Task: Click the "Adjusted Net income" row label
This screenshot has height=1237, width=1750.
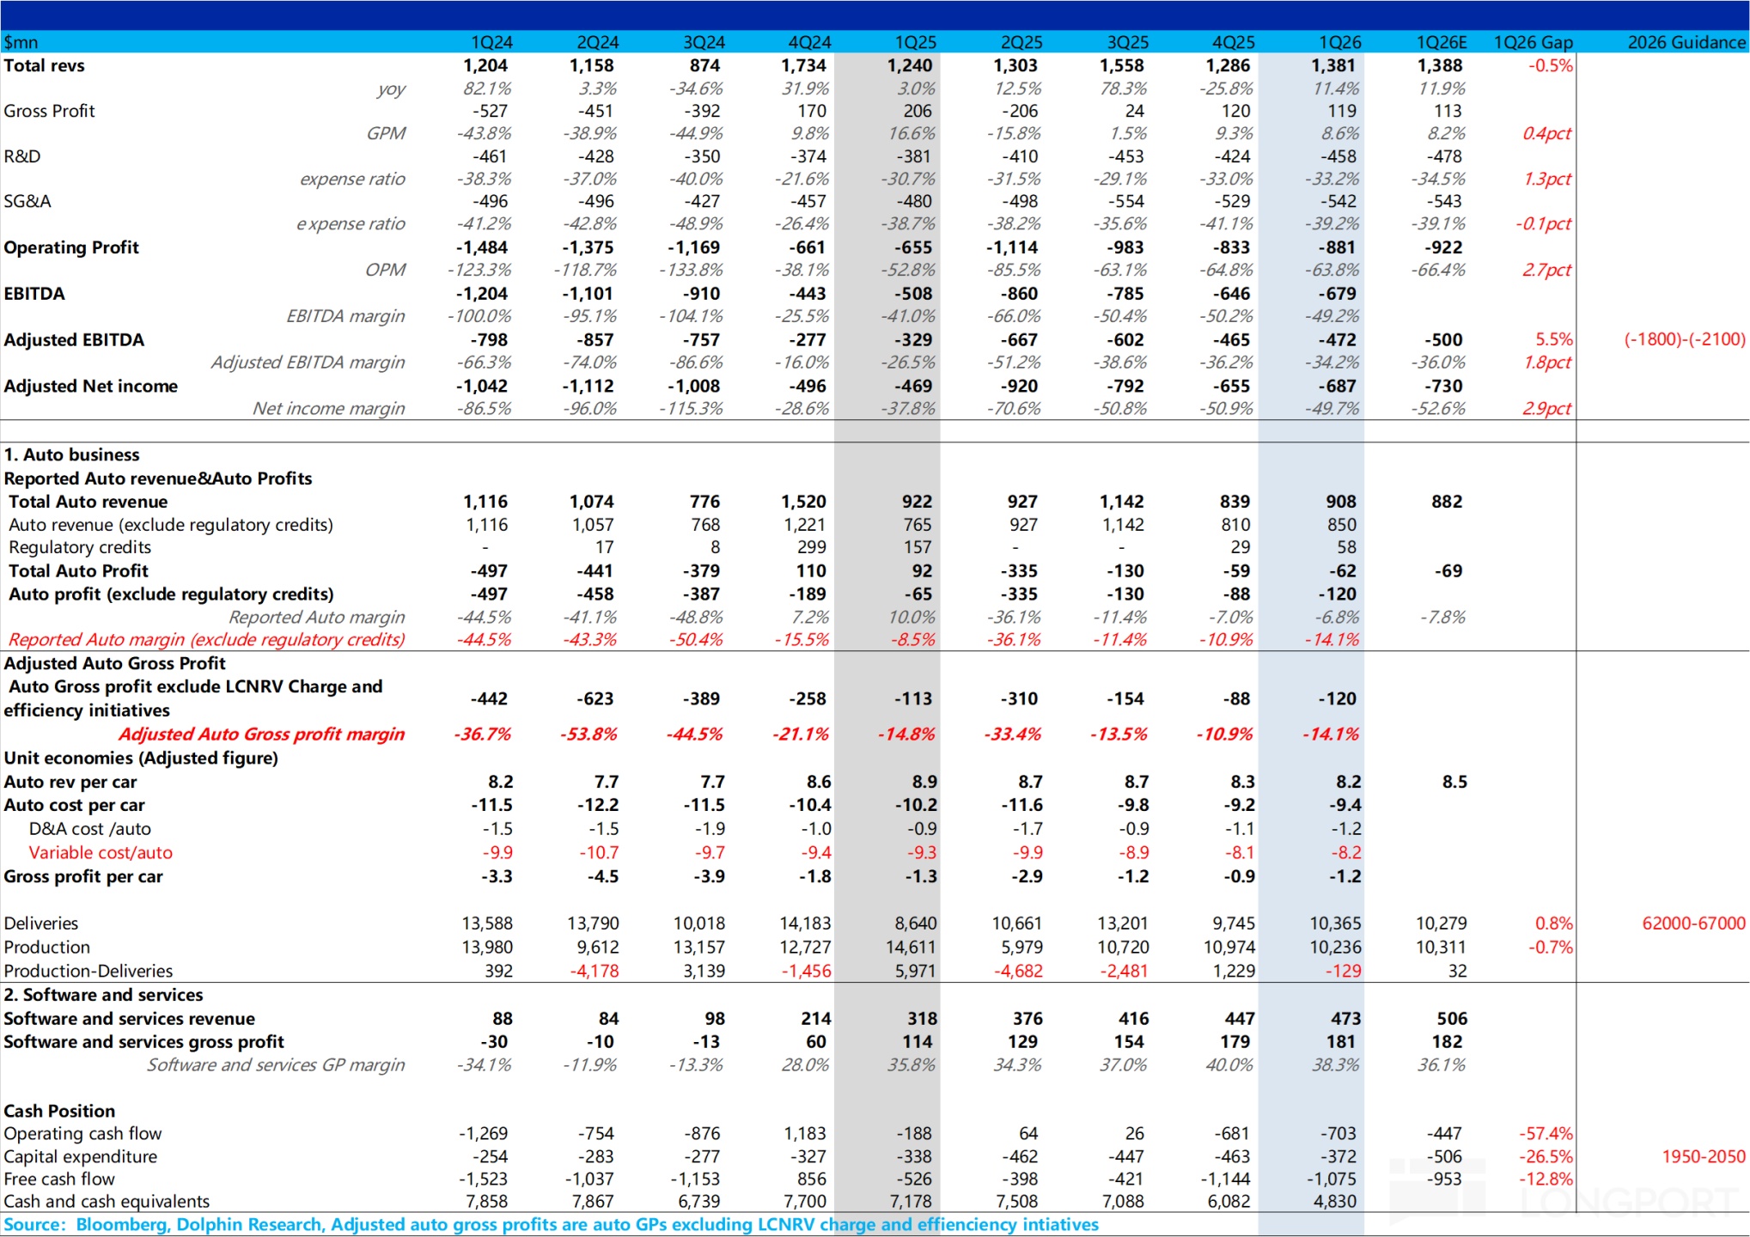Action: click(91, 386)
